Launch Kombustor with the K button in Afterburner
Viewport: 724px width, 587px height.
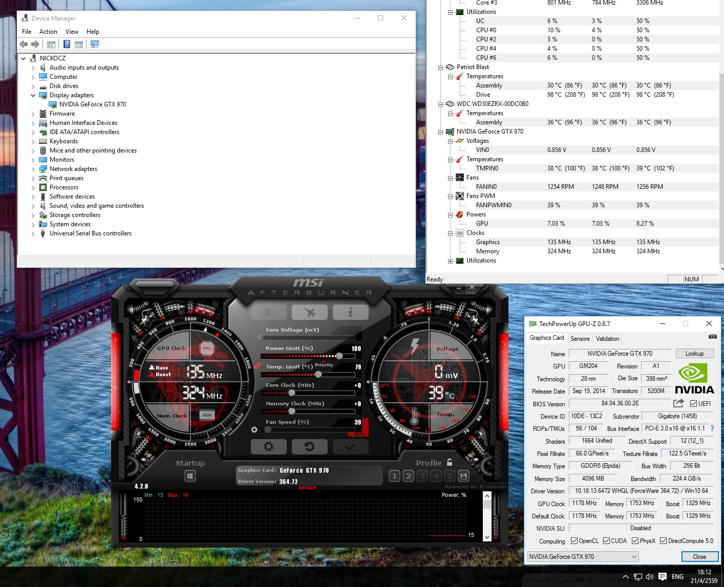(x=269, y=312)
